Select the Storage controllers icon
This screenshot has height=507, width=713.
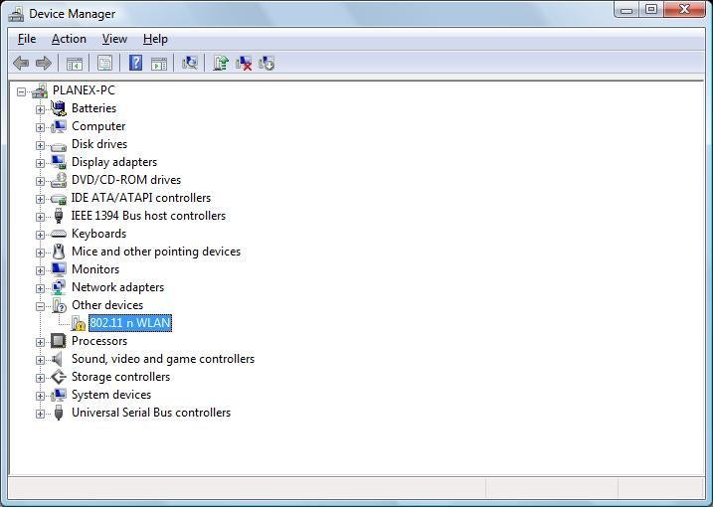(59, 377)
